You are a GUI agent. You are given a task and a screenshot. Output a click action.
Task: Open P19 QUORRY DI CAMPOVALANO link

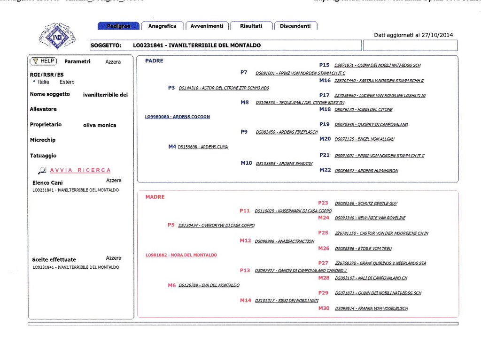coord(371,125)
